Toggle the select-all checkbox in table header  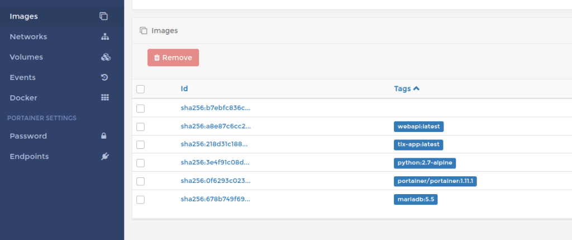coord(140,89)
